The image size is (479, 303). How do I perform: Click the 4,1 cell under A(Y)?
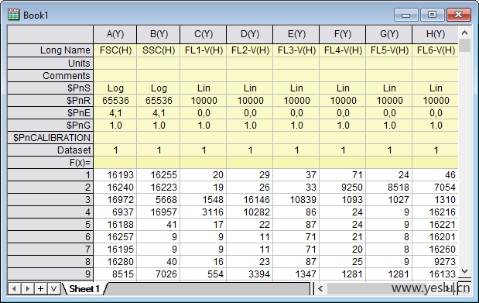[115, 113]
